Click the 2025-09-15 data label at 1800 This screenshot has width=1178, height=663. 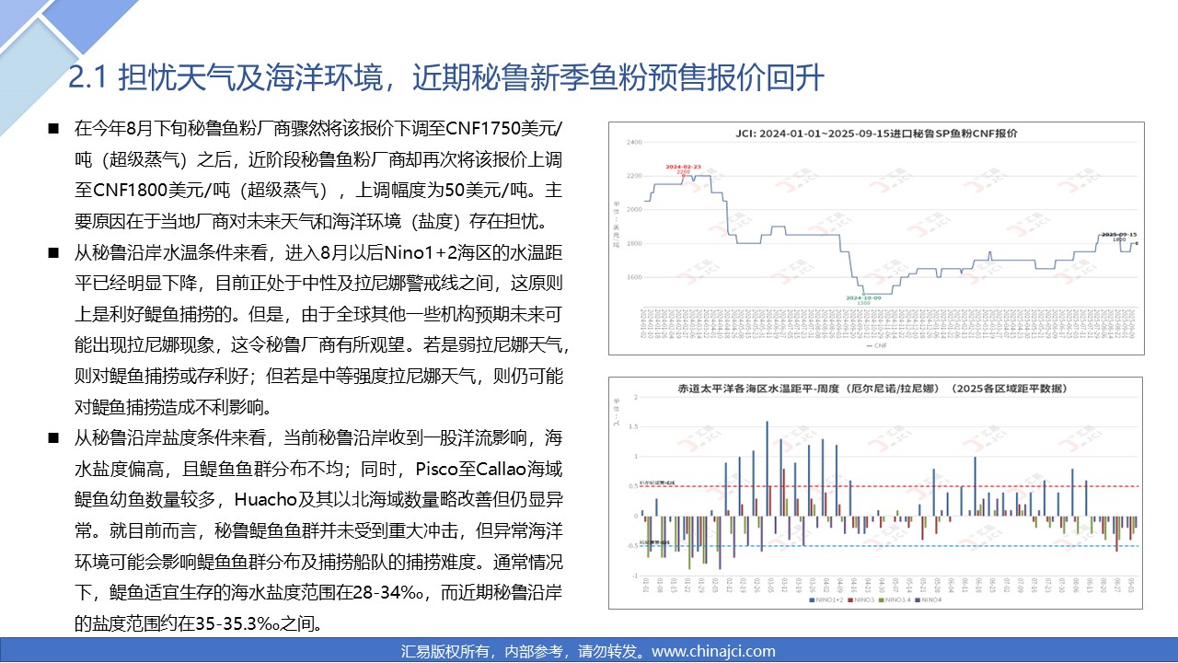tap(1119, 238)
